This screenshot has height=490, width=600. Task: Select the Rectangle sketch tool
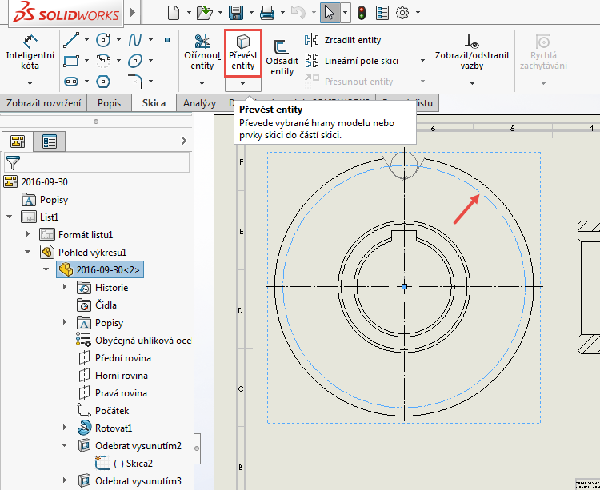coord(71,61)
